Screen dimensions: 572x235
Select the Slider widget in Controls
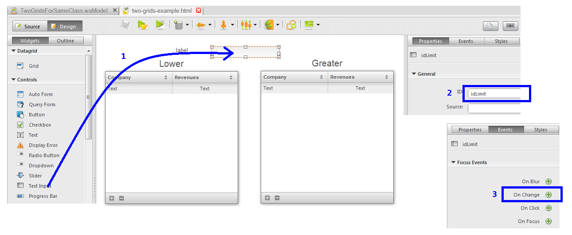pyautogui.click(x=35, y=176)
